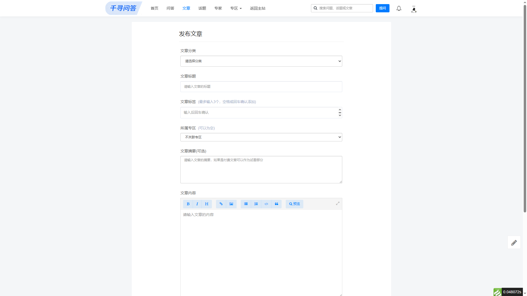Click the search magnifier icon
The height and width of the screenshot is (296, 527).
pyautogui.click(x=315, y=8)
